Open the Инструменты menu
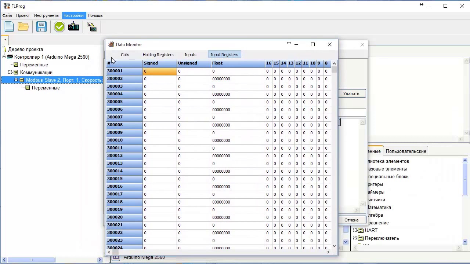The height and width of the screenshot is (264, 470). 47,15
